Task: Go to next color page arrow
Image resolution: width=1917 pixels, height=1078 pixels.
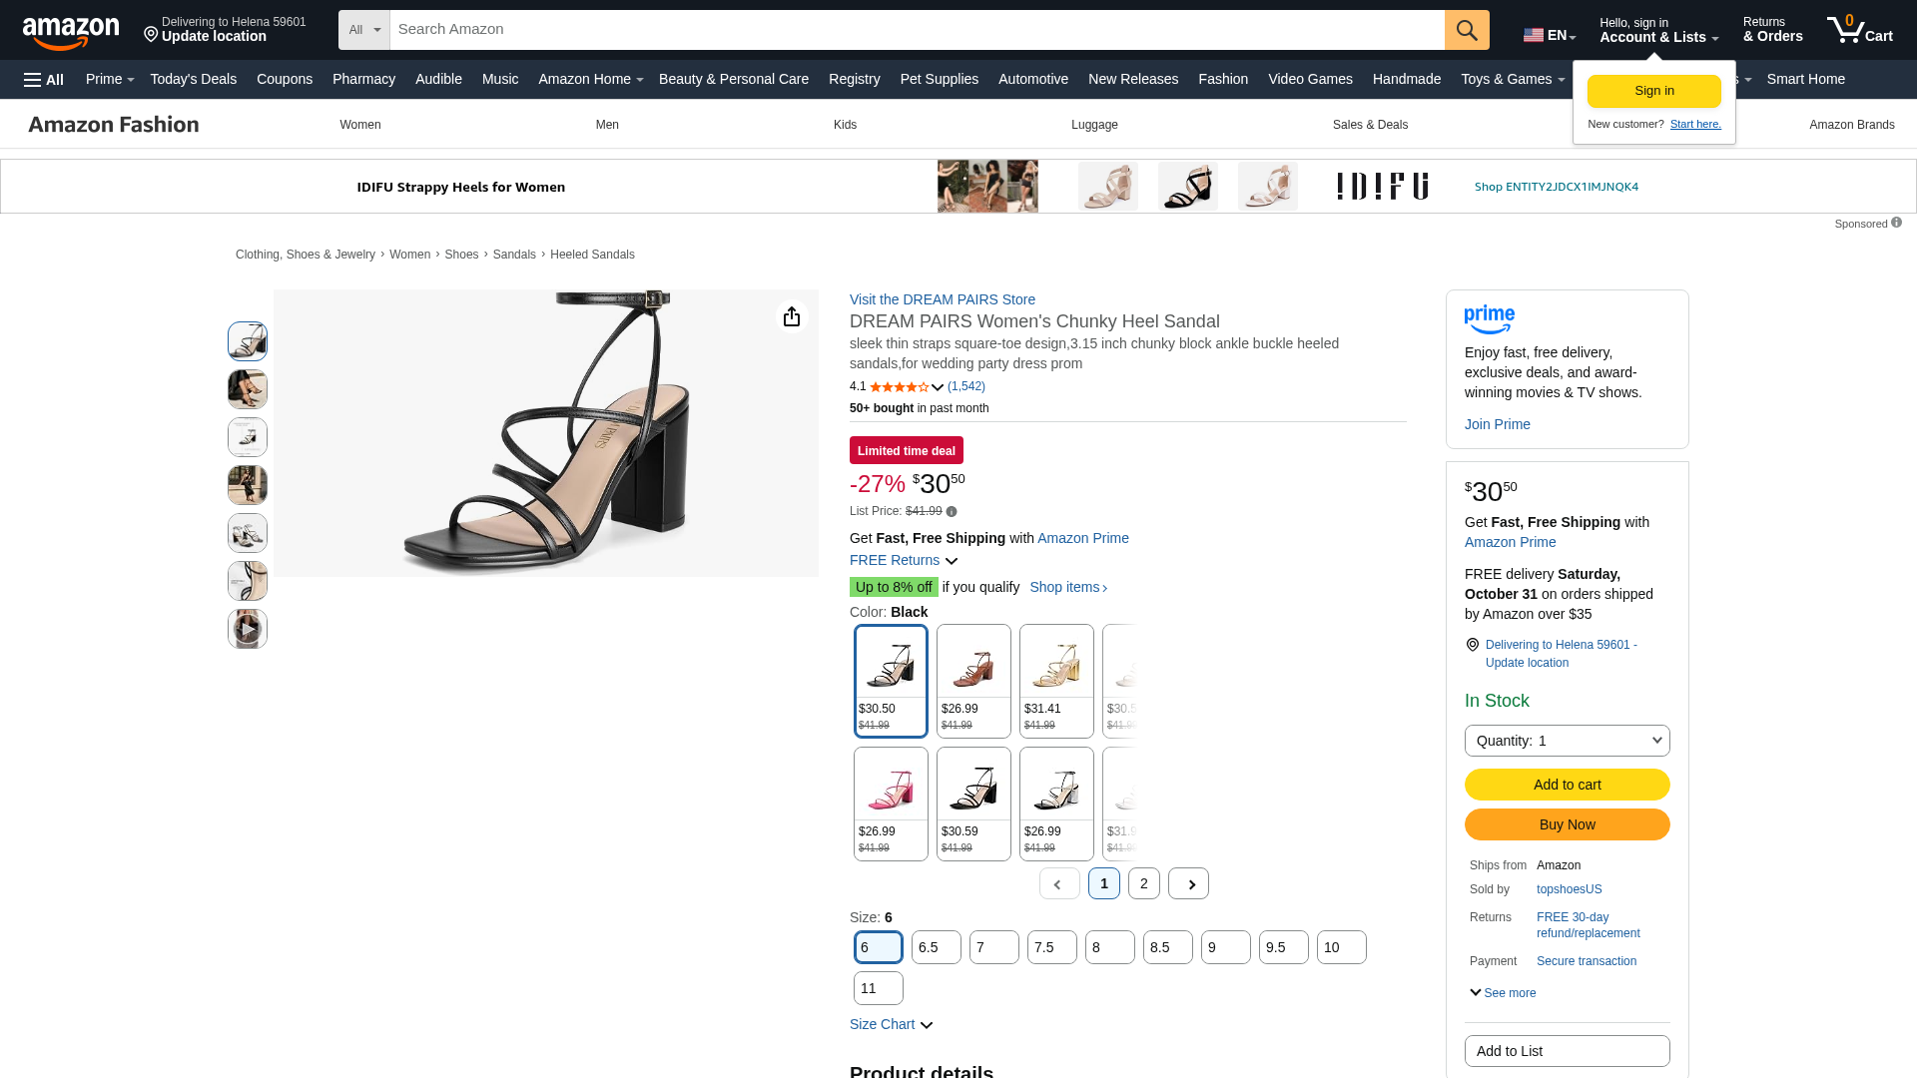Action: pos(1188,883)
